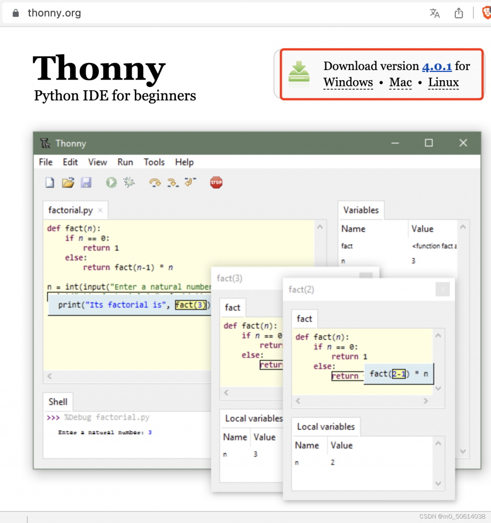The width and height of the screenshot is (491, 523).
Task: Click the Step over arrow icon
Action: 155,182
